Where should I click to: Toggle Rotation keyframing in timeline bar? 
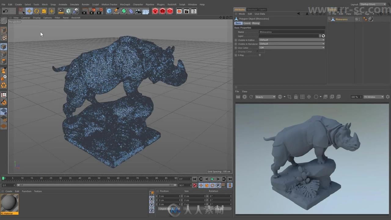pyautogui.click(x=212, y=185)
